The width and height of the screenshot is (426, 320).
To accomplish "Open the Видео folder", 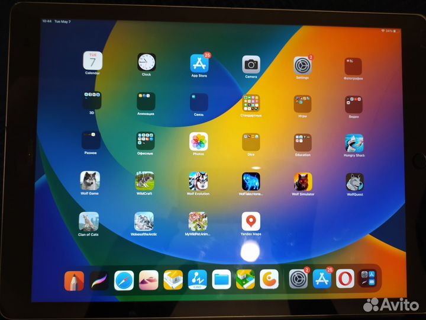I will [353, 105].
